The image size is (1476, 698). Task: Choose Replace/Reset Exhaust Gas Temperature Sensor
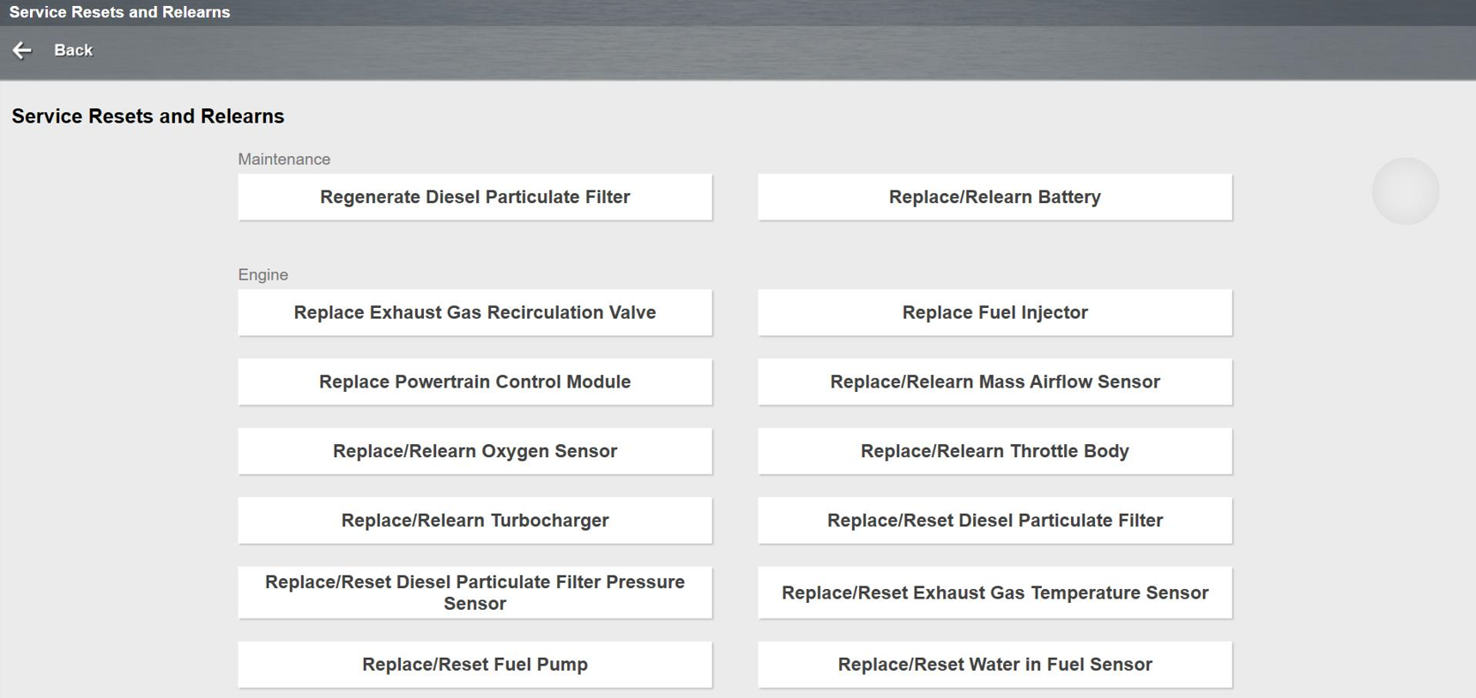pos(995,593)
